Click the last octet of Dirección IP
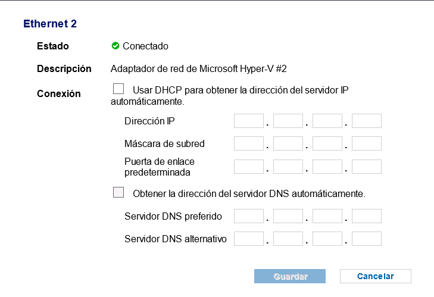This screenshot has width=434, height=297. click(x=367, y=121)
